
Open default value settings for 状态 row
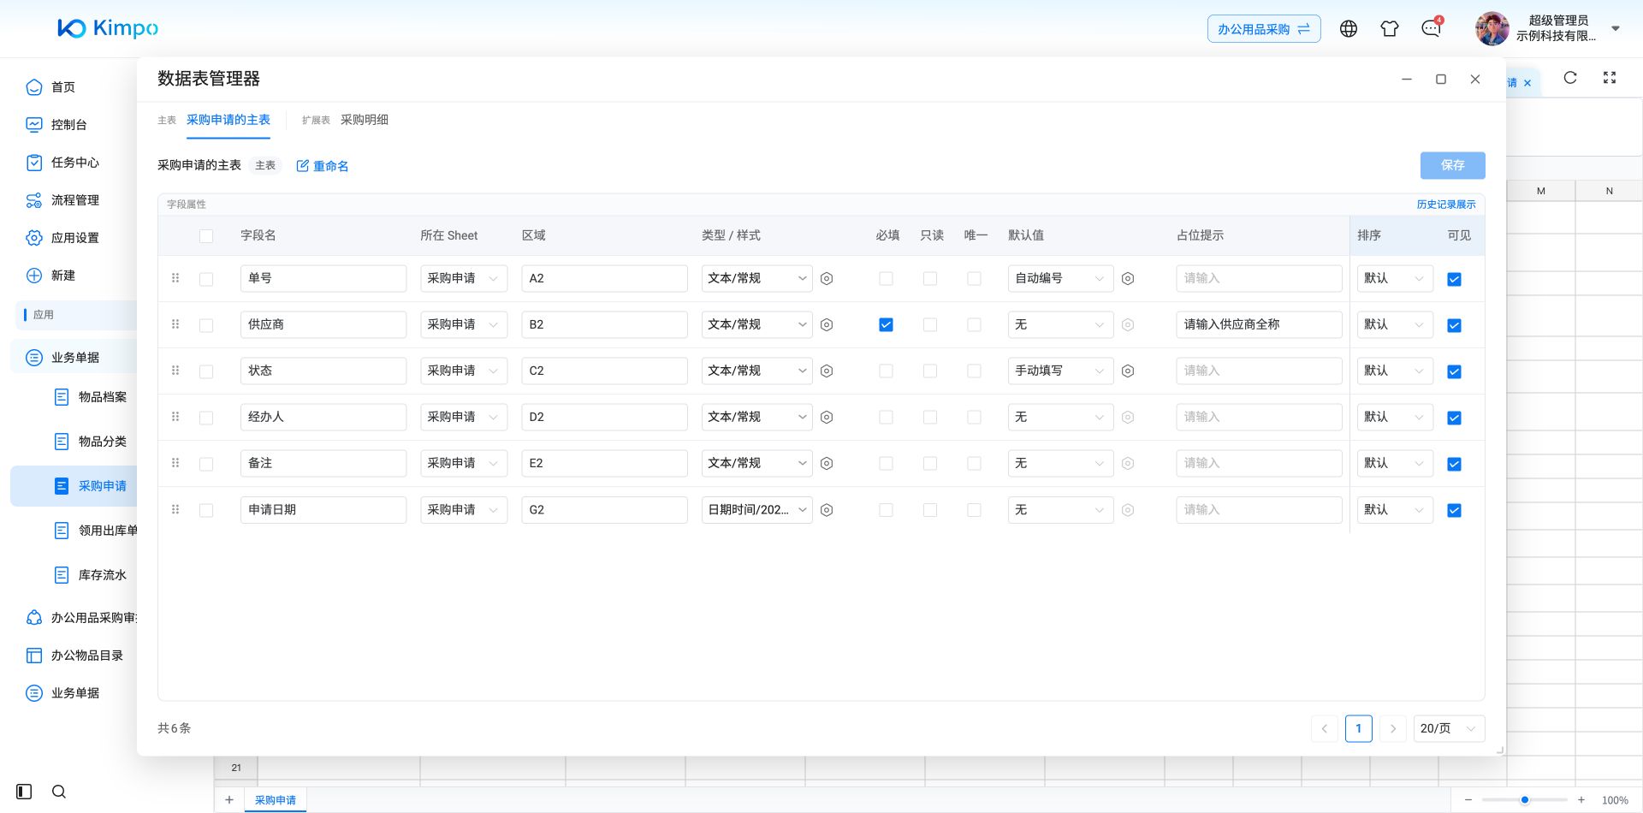pyautogui.click(x=1128, y=371)
